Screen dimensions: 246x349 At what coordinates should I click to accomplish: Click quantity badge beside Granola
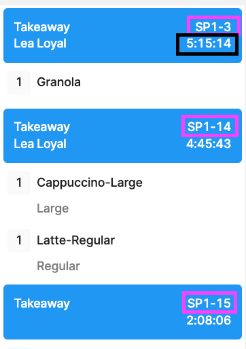(19, 82)
